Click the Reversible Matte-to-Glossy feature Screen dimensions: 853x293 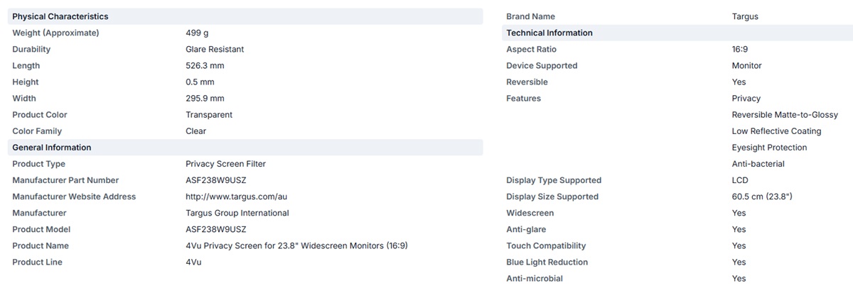(785, 115)
